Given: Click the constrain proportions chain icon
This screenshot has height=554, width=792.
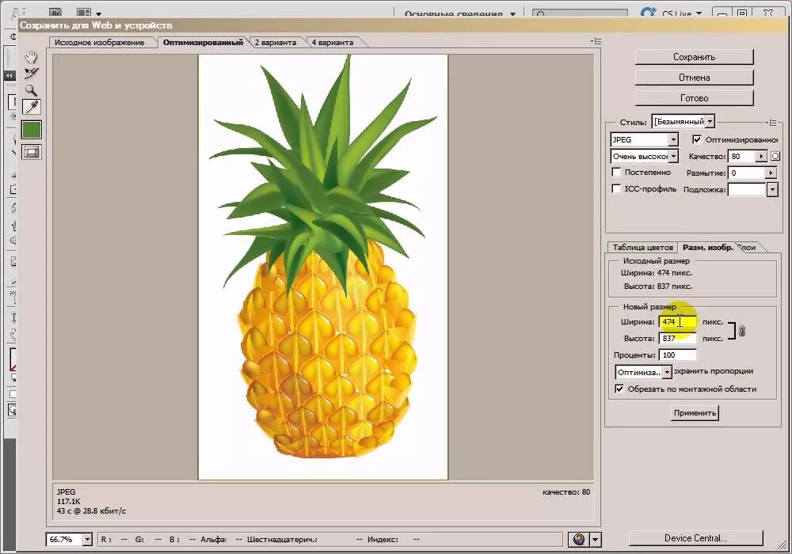Looking at the screenshot, I should point(741,331).
